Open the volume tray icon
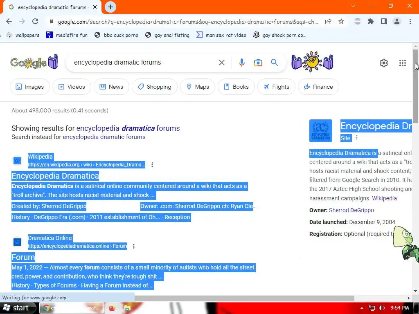This screenshot has height=314, width=419. coord(382,308)
